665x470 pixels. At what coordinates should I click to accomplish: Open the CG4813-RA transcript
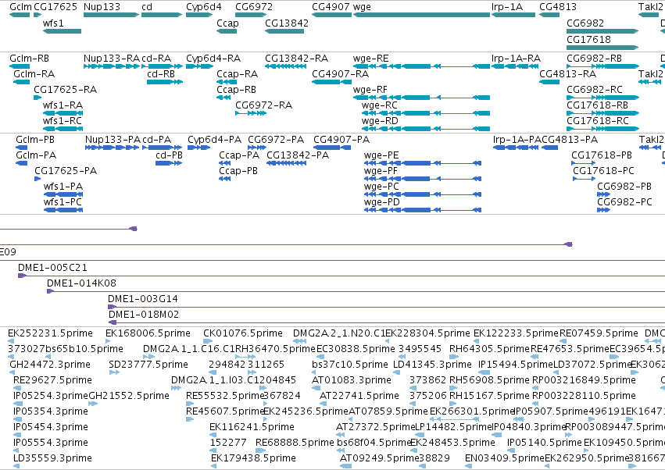(549, 82)
